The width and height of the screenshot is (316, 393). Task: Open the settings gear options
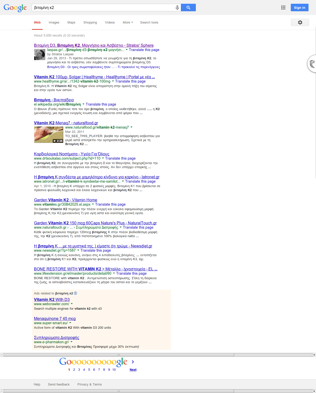(x=300, y=22)
